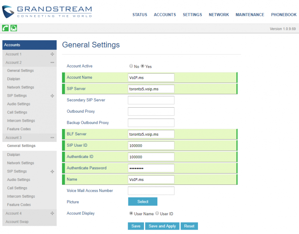Image resolution: width=299 pixels, height=234 pixels.
Task: Click the SIP Server input field
Action: point(151,89)
